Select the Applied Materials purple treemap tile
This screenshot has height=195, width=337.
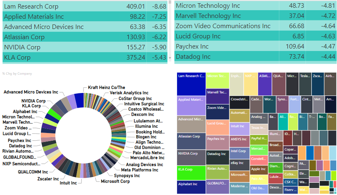(x=191, y=106)
